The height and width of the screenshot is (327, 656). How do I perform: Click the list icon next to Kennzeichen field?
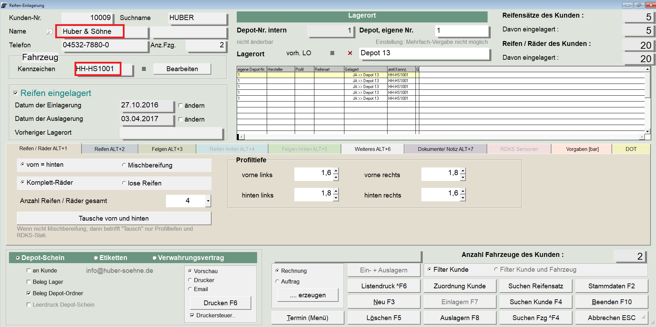coord(144,69)
